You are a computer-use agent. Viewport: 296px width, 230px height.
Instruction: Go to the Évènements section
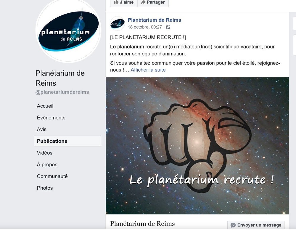51,118
